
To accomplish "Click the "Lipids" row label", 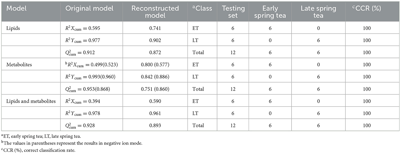I will click(13, 28).
